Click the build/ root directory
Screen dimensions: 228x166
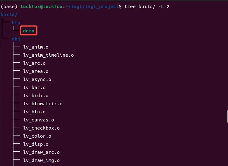pyautogui.click(x=9, y=15)
